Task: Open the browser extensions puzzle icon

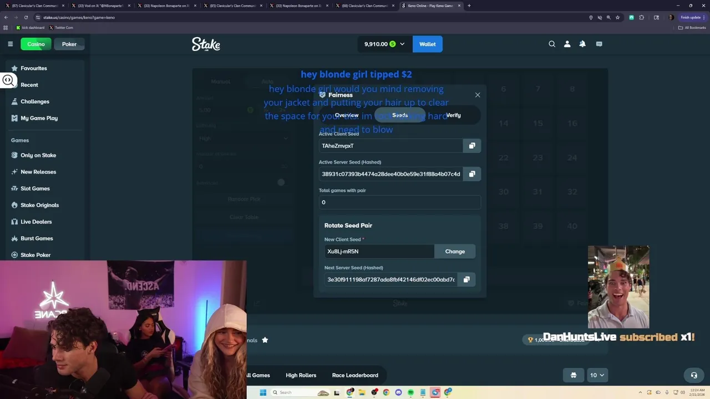Action: click(642, 17)
